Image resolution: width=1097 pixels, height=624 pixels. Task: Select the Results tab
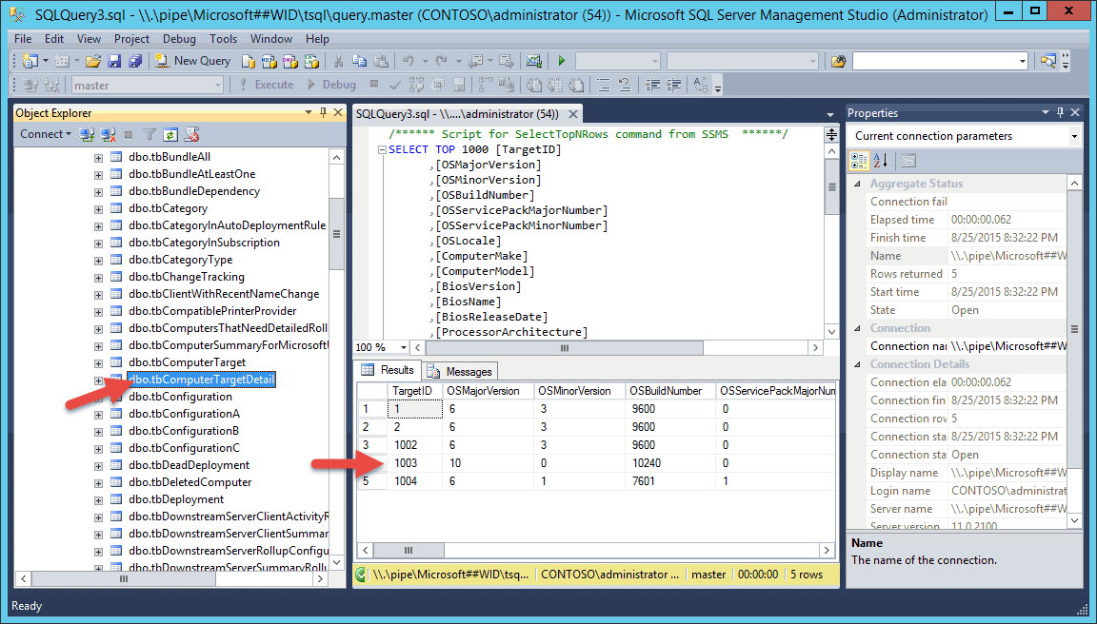coord(389,370)
